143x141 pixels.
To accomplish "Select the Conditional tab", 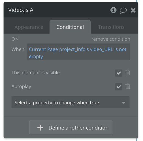I will 70,27.
